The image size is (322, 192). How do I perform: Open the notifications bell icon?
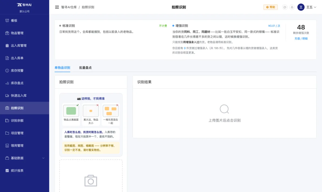(x=292, y=7)
